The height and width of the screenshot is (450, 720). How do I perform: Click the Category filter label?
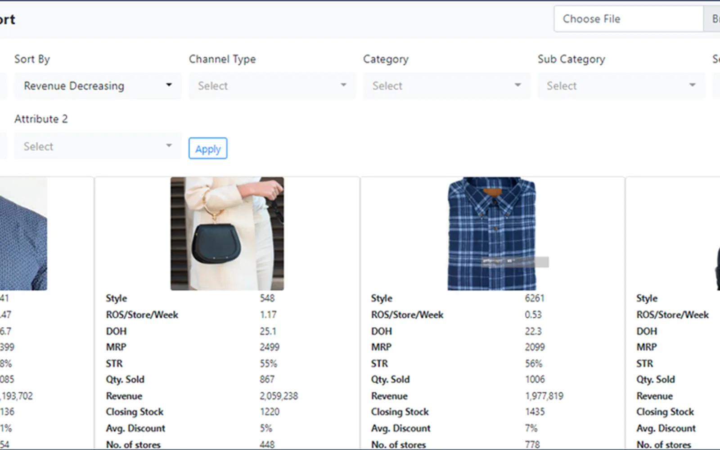pyautogui.click(x=386, y=59)
